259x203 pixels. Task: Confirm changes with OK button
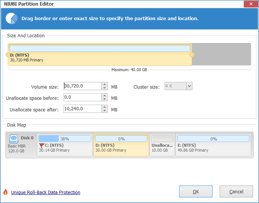coord(196,191)
